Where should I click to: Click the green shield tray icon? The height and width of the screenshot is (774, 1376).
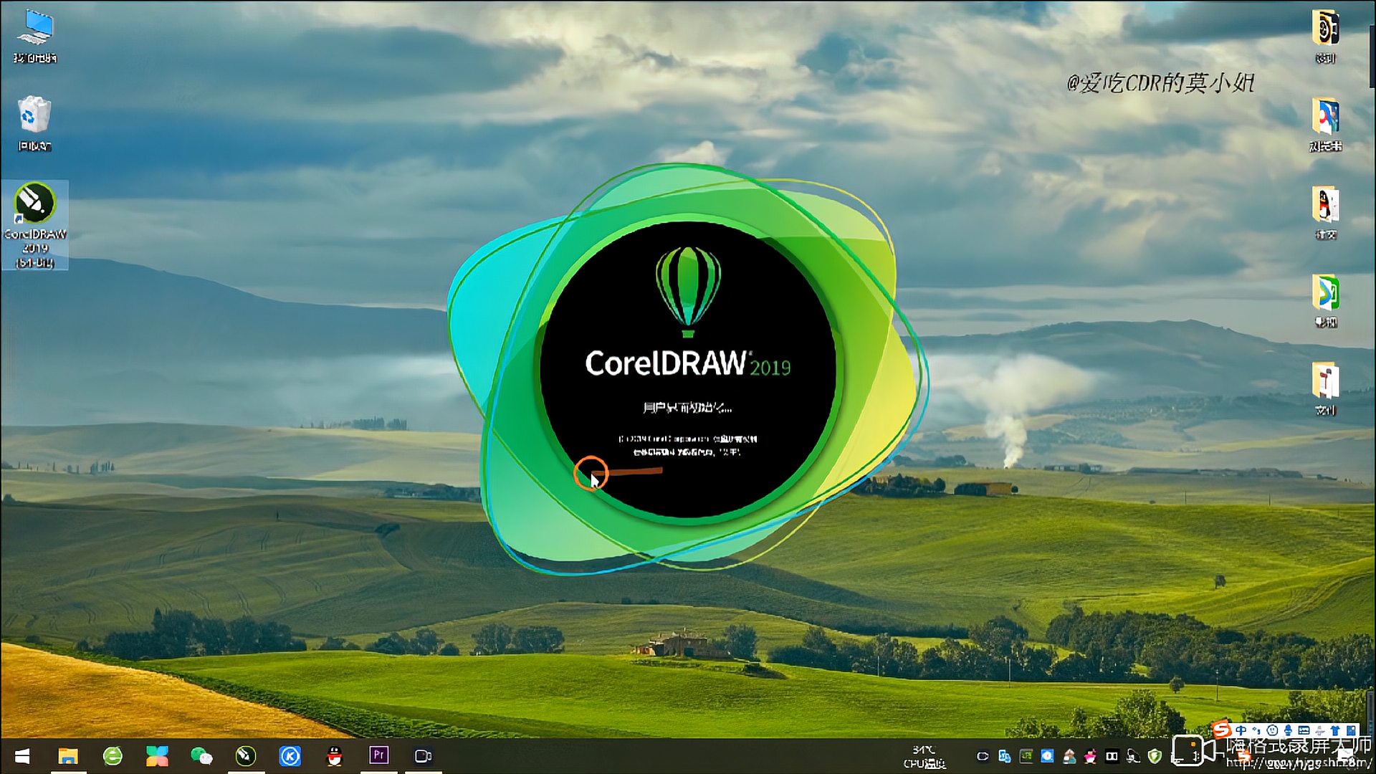coord(1154,756)
